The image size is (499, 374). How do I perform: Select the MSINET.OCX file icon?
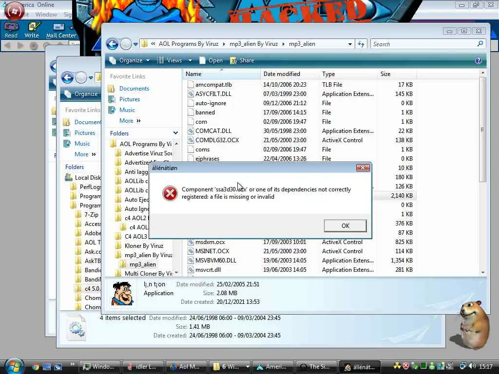tap(191, 251)
